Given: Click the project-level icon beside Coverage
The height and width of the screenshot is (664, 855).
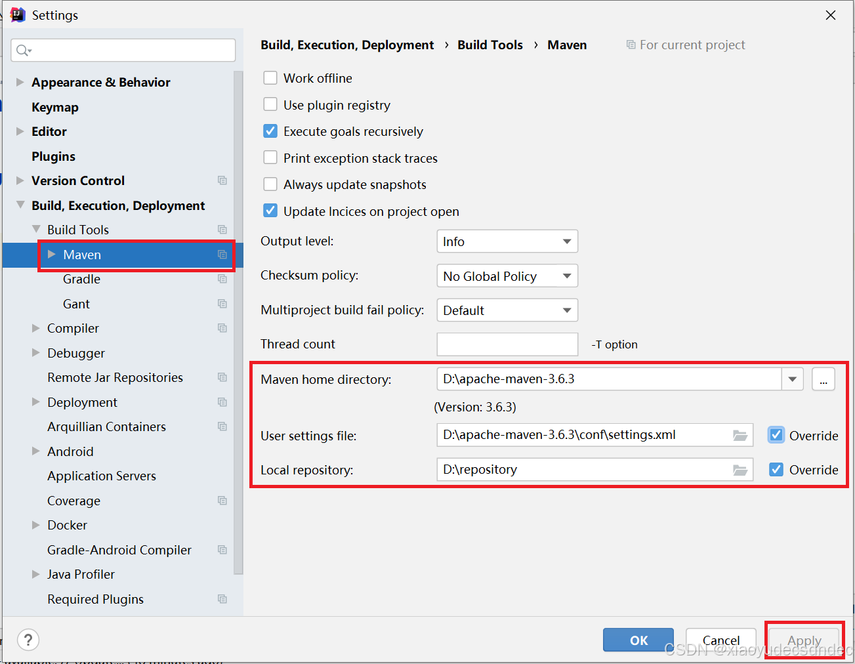Looking at the screenshot, I should pyautogui.click(x=222, y=501).
